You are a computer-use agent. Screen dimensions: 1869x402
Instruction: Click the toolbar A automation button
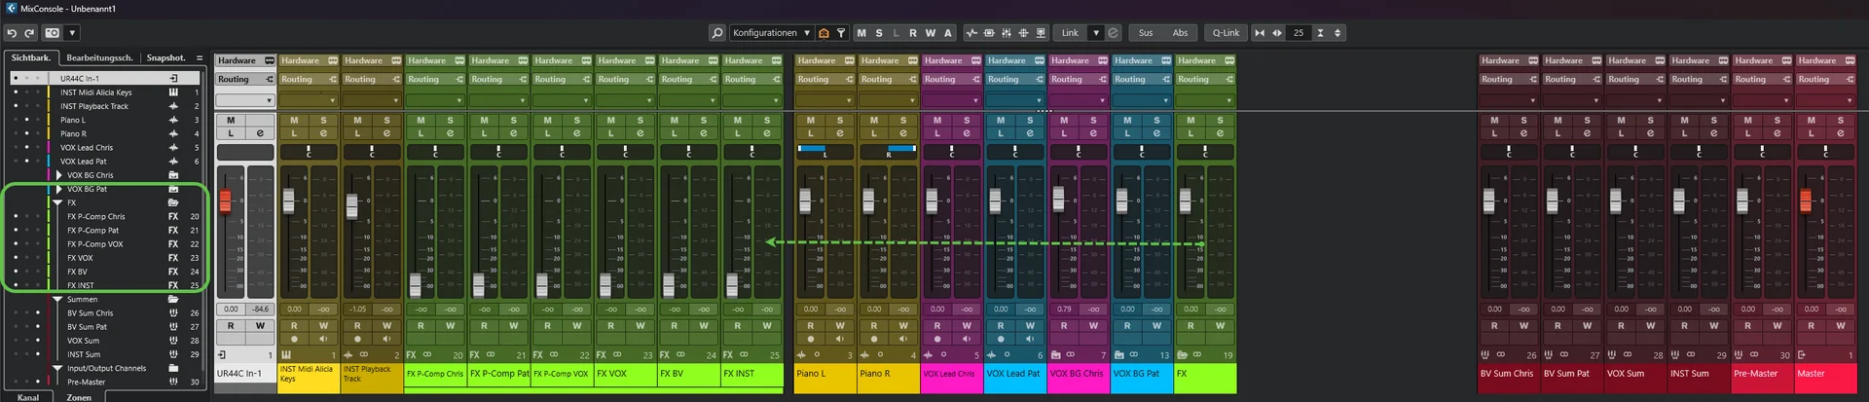[x=948, y=33]
